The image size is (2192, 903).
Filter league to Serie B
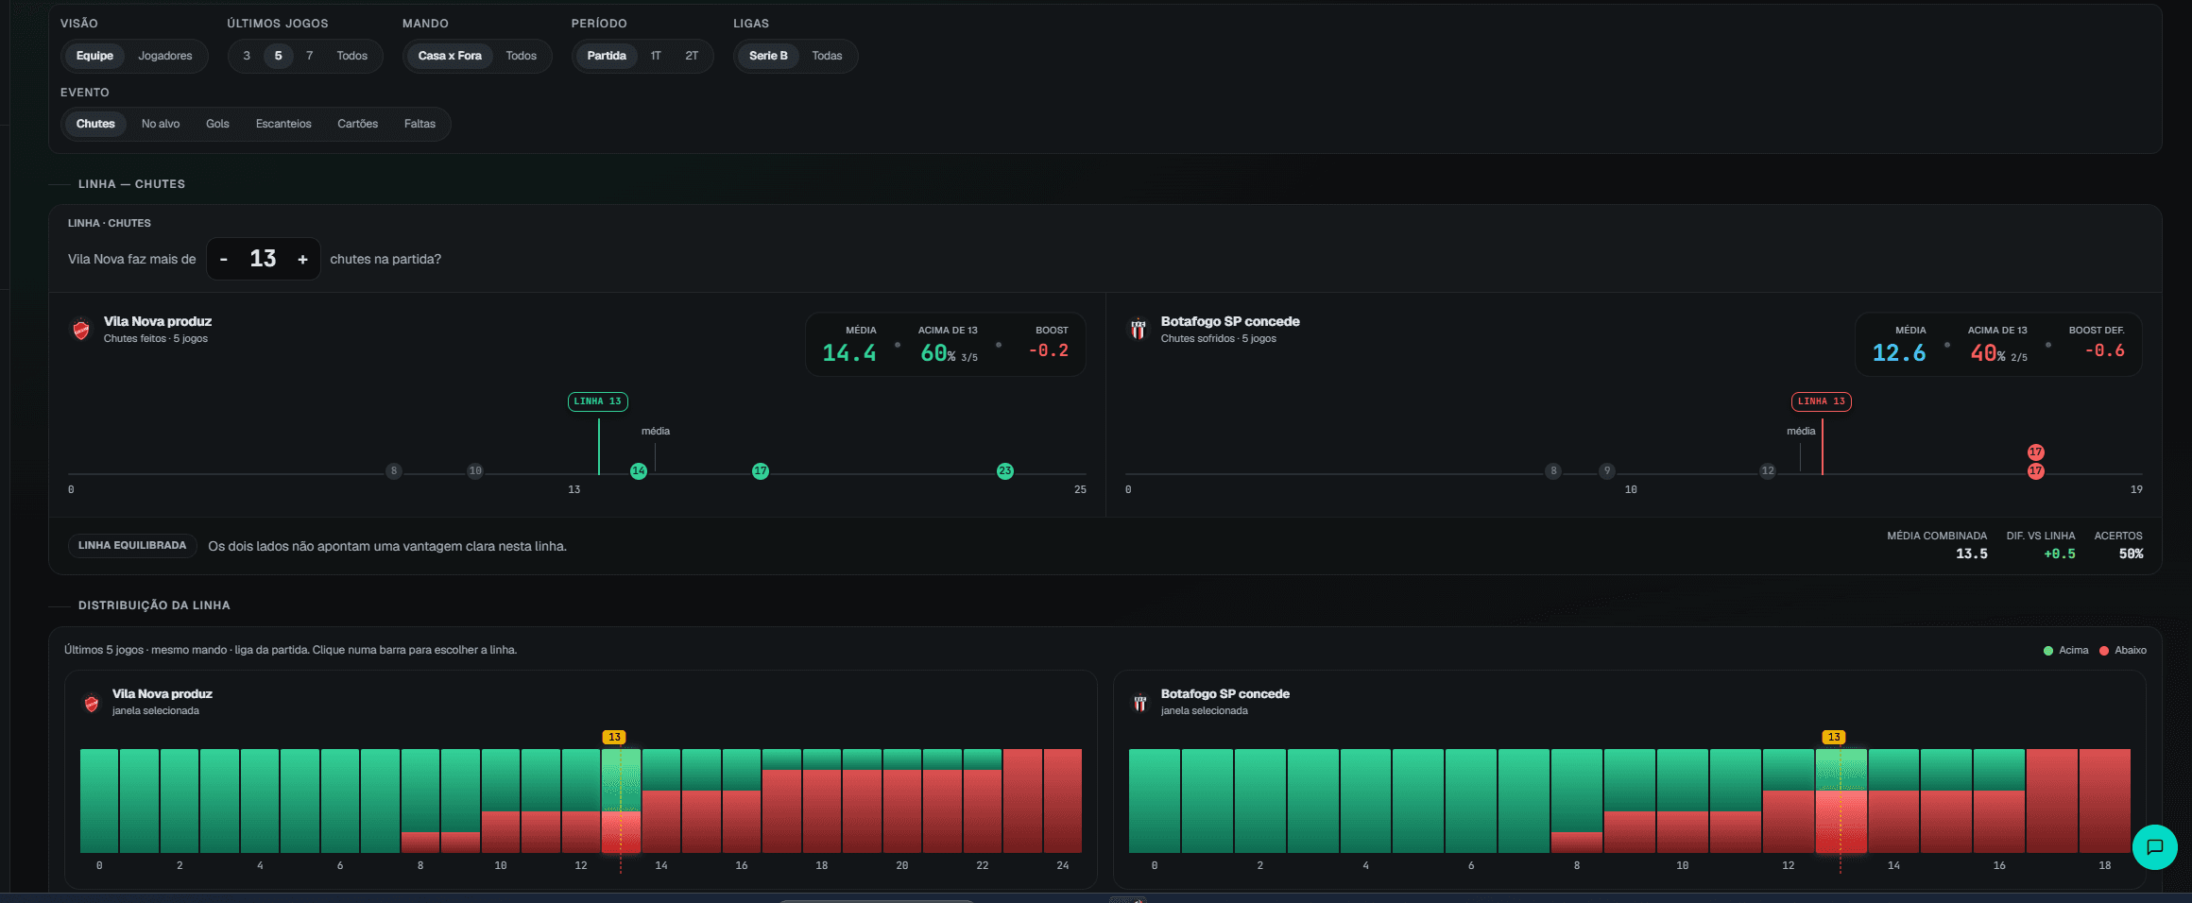point(768,56)
